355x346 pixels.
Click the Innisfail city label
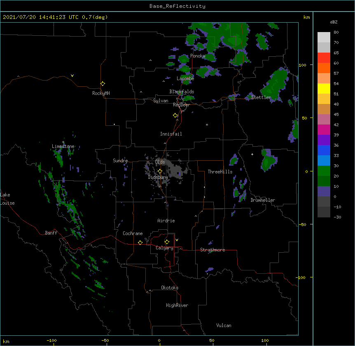click(171, 134)
